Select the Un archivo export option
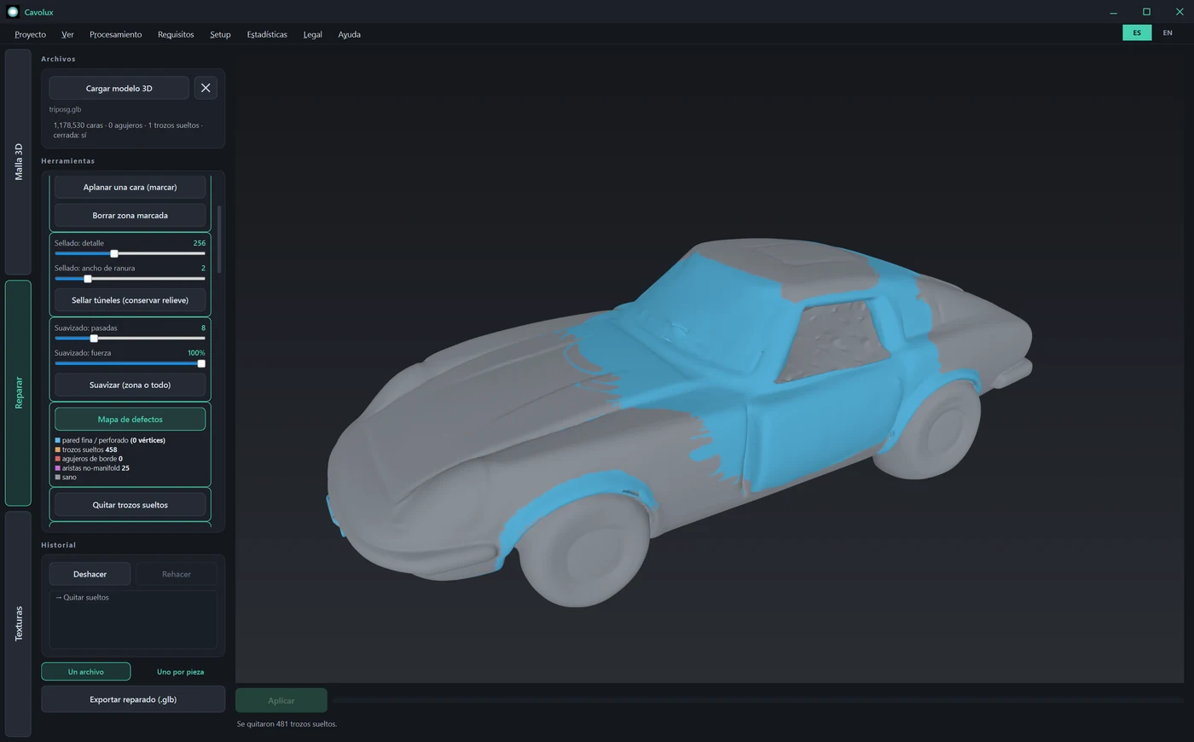The height and width of the screenshot is (742, 1194). coord(86,671)
